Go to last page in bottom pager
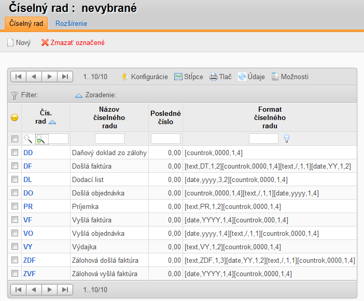Viewport: 364px width, 301px height. (x=65, y=290)
